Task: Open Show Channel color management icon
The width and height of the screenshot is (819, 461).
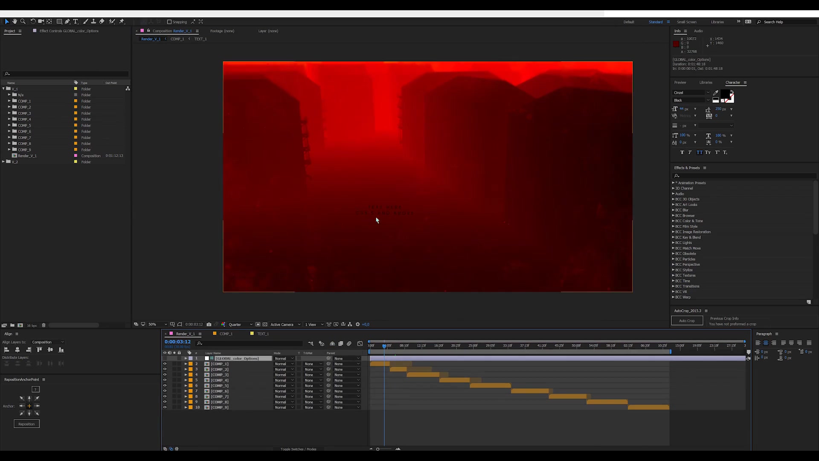Action: point(223,324)
